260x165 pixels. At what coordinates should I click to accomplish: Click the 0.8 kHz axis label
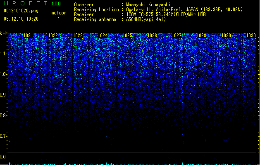(x=4, y=115)
